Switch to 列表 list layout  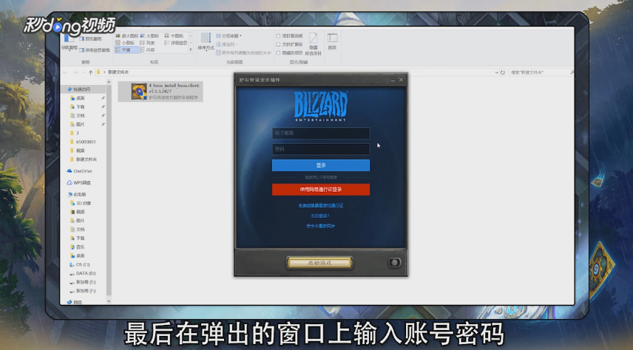[147, 43]
